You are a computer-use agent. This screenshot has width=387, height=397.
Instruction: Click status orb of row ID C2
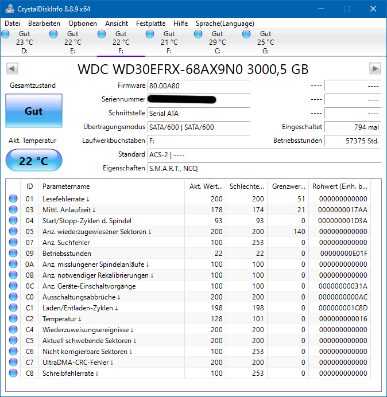point(13,318)
